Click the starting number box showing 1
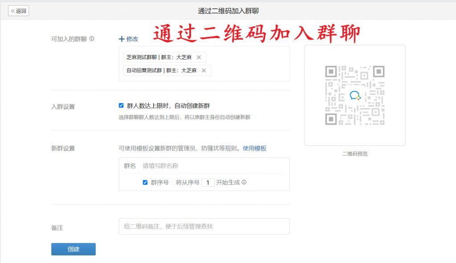 point(208,182)
